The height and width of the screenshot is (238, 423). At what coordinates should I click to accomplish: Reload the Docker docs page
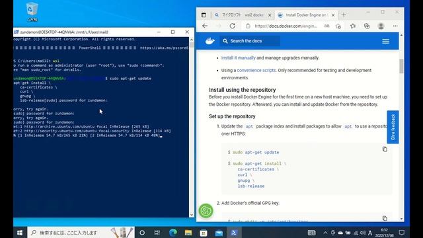tap(232, 26)
